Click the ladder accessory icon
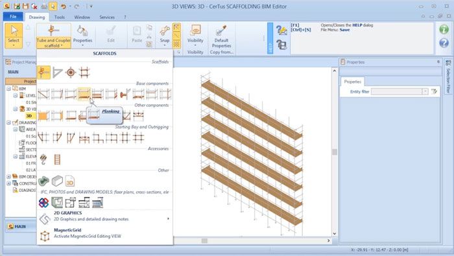This screenshot has width=454, height=256. point(57,159)
